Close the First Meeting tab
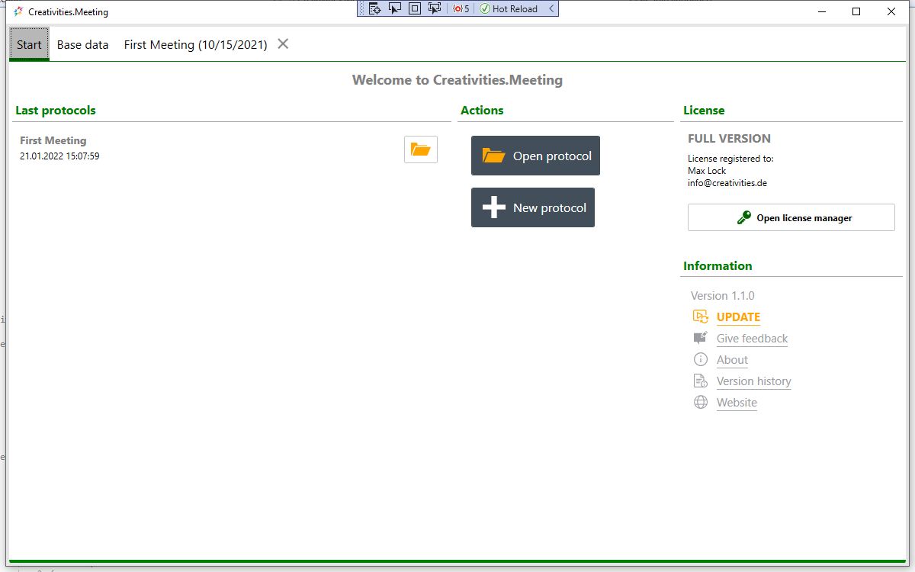This screenshot has height=572, width=915. pos(283,44)
